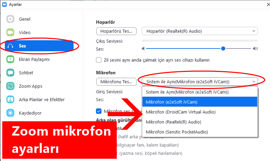
Task: Select Mikrofon (e2eSoft iVCam) option
Action: tap(200, 102)
